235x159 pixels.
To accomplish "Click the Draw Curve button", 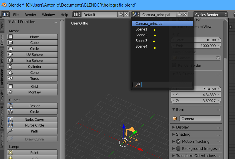I will 32,139.
